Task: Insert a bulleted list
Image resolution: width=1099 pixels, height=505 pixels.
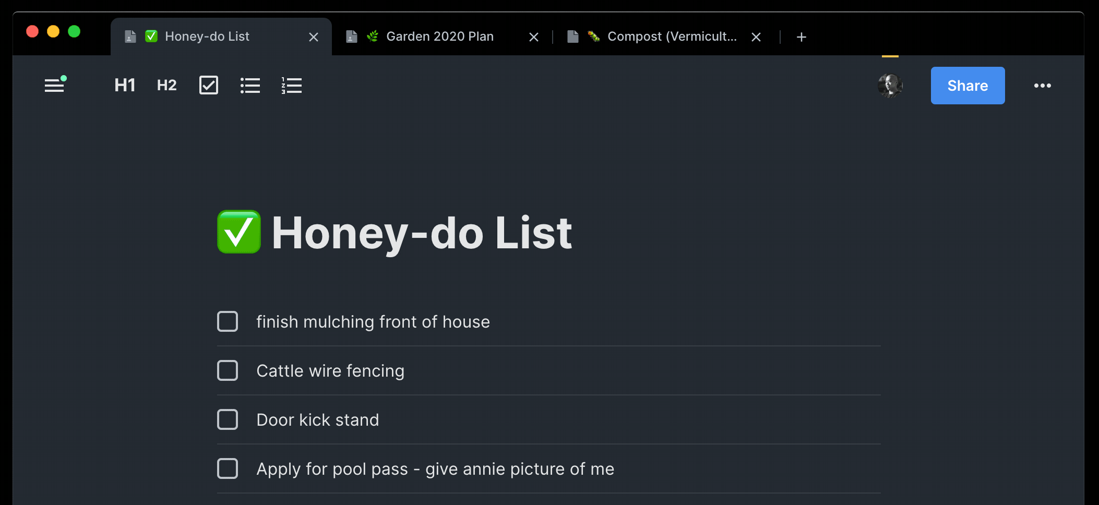Action: (x=250, y=85)
